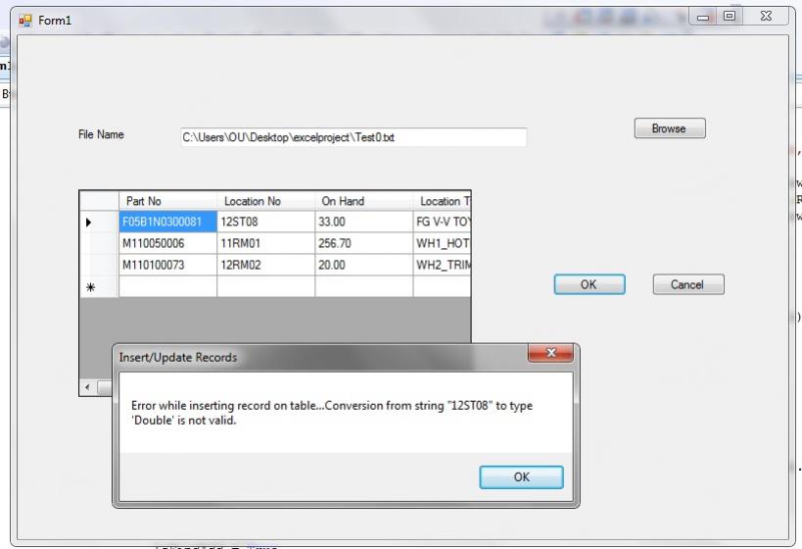Click the row header for M110050006
Viewport: 802px width, 549px height.
pyautogui.click(x=99, y=243)
